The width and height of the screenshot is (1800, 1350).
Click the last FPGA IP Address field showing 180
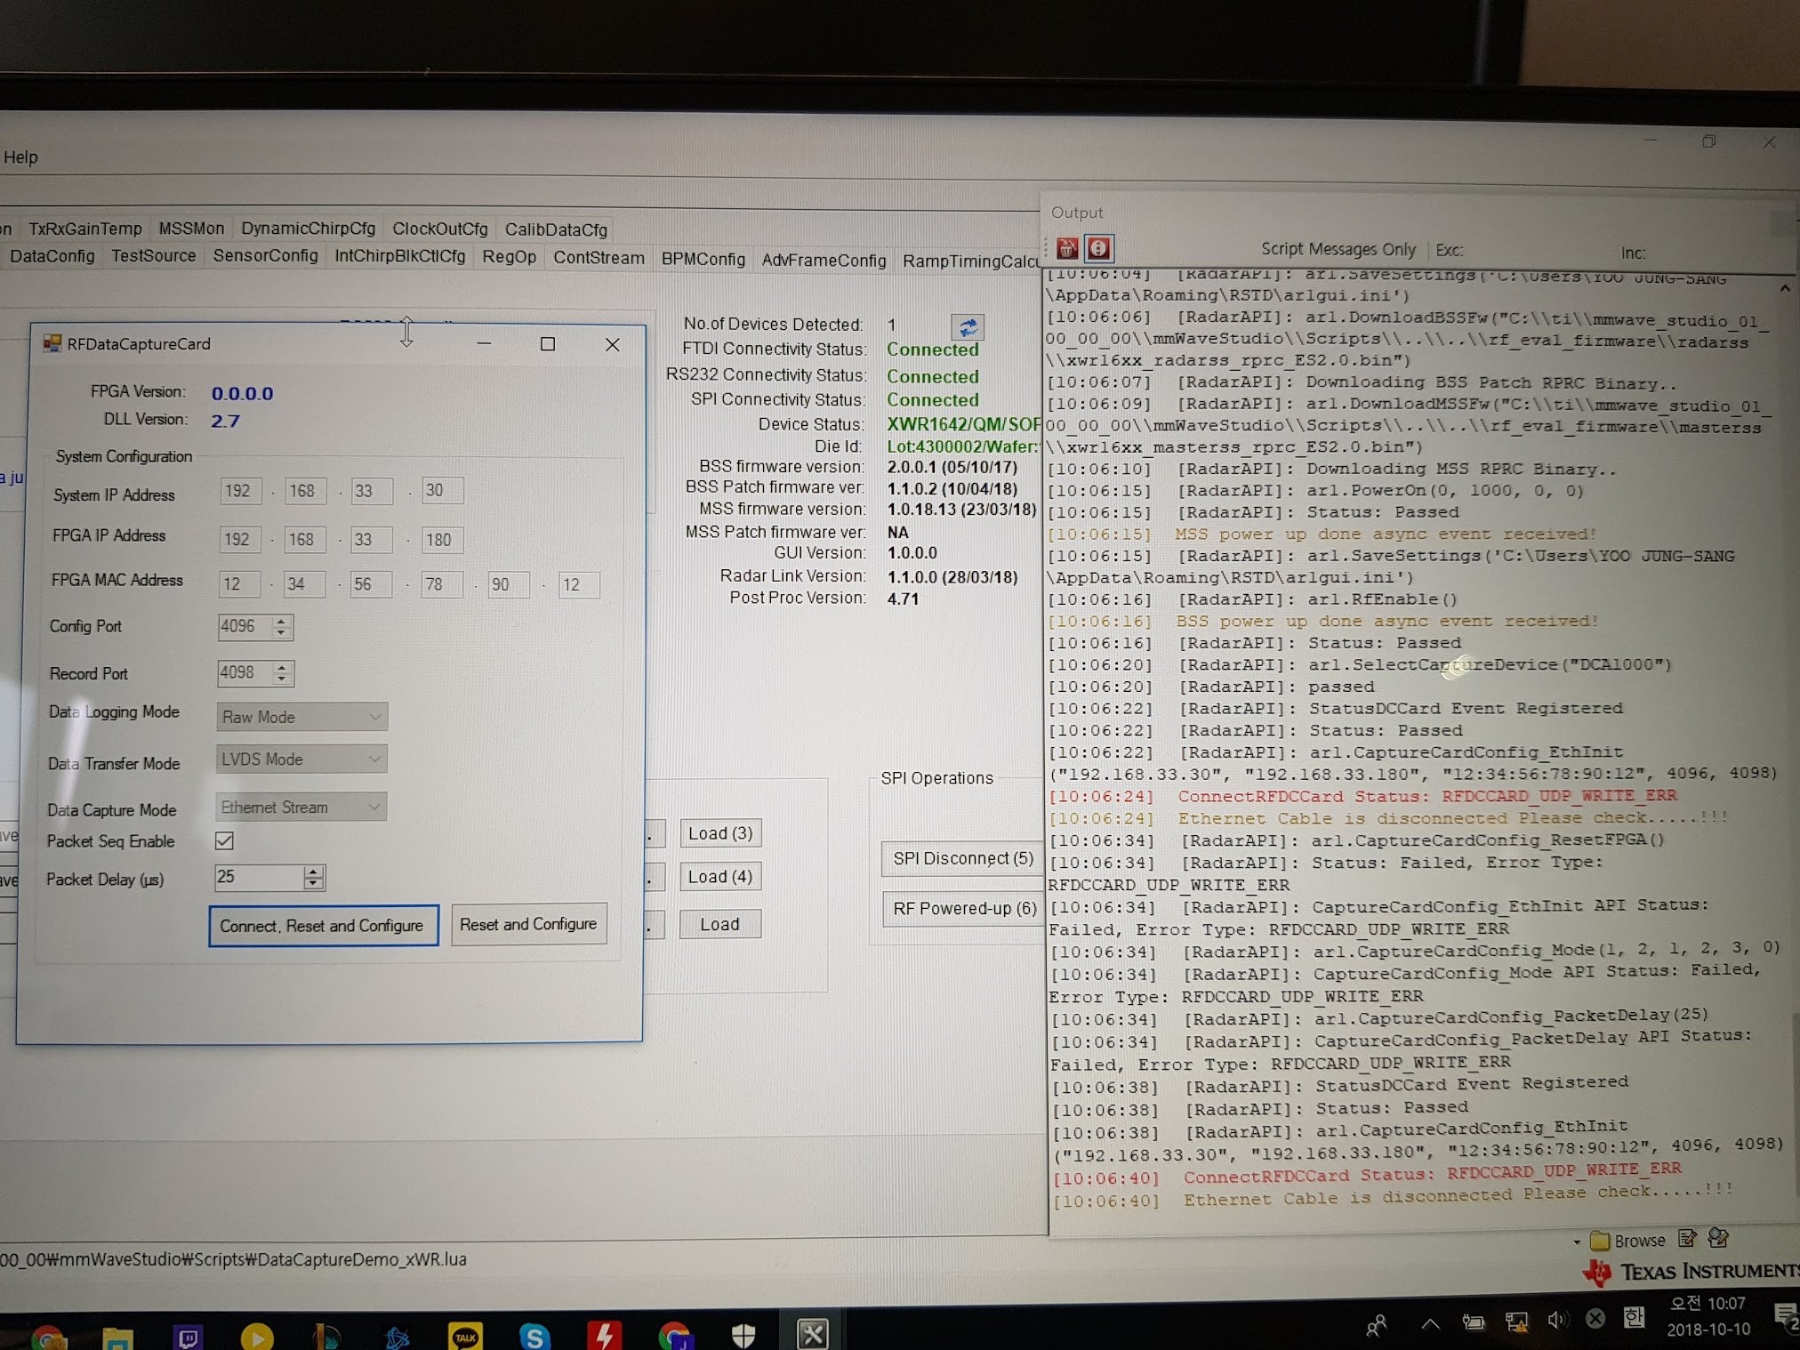click(x=441, y=540)
